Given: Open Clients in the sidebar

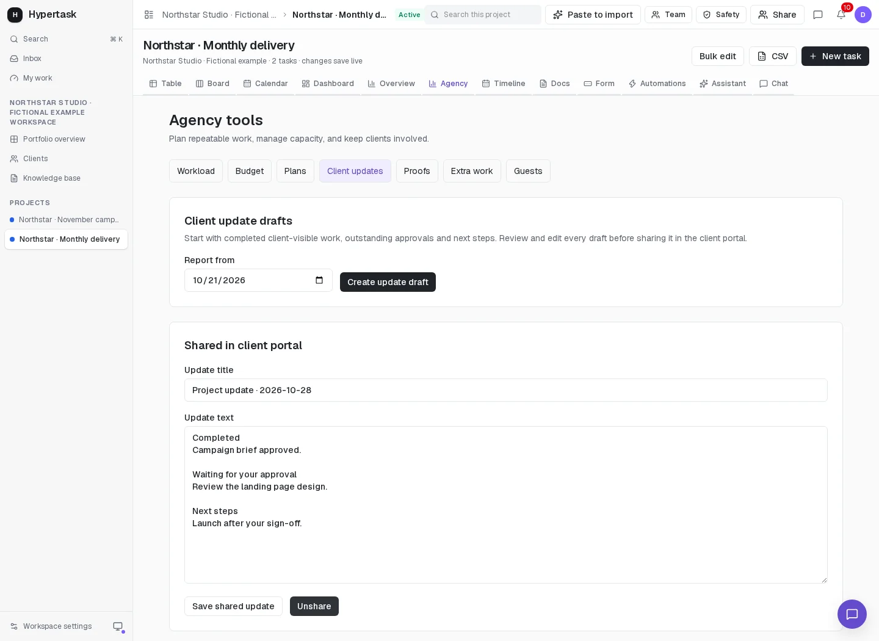Looking at the screenshot, I should click(66, 159).
